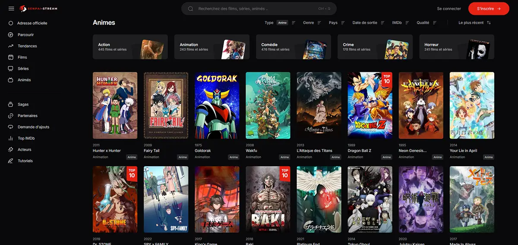Click the Acteurs sparkle icon
Screen dimensions: 518x245
[x=11, y=149]
